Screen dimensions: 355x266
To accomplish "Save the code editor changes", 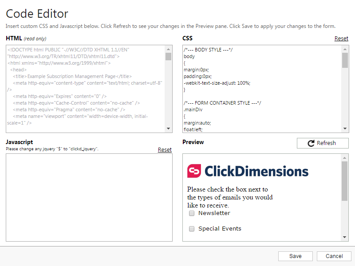I will point(296,256).
